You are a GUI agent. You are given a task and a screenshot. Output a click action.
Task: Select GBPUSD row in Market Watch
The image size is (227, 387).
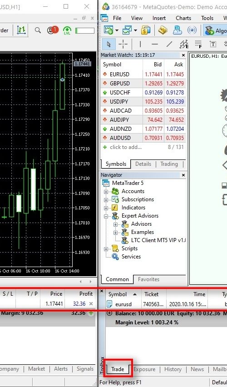tap(143, 83)
